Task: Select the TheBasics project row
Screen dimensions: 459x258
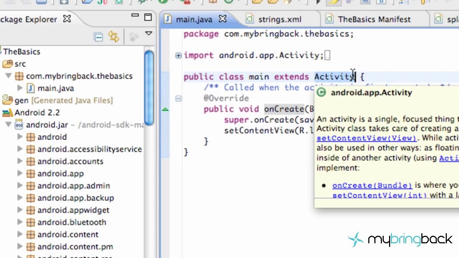Action: tap(22, 52)
